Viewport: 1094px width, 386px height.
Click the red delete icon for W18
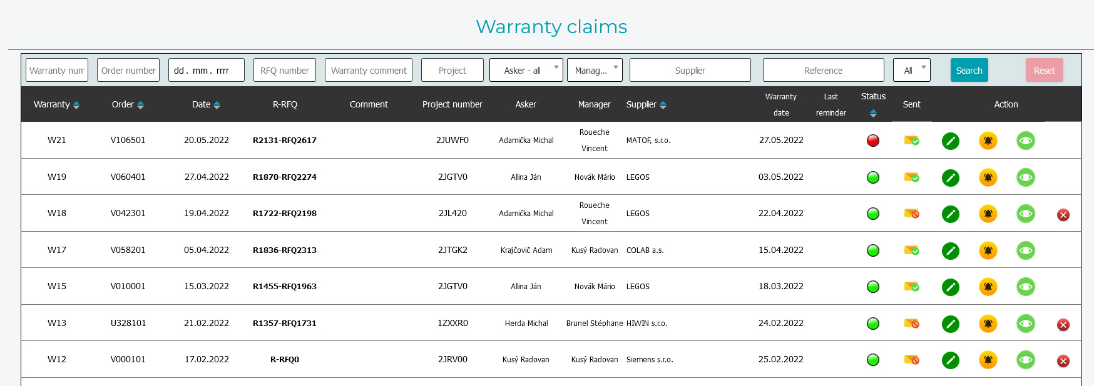pyautogui.click(x=1063, y=215)
